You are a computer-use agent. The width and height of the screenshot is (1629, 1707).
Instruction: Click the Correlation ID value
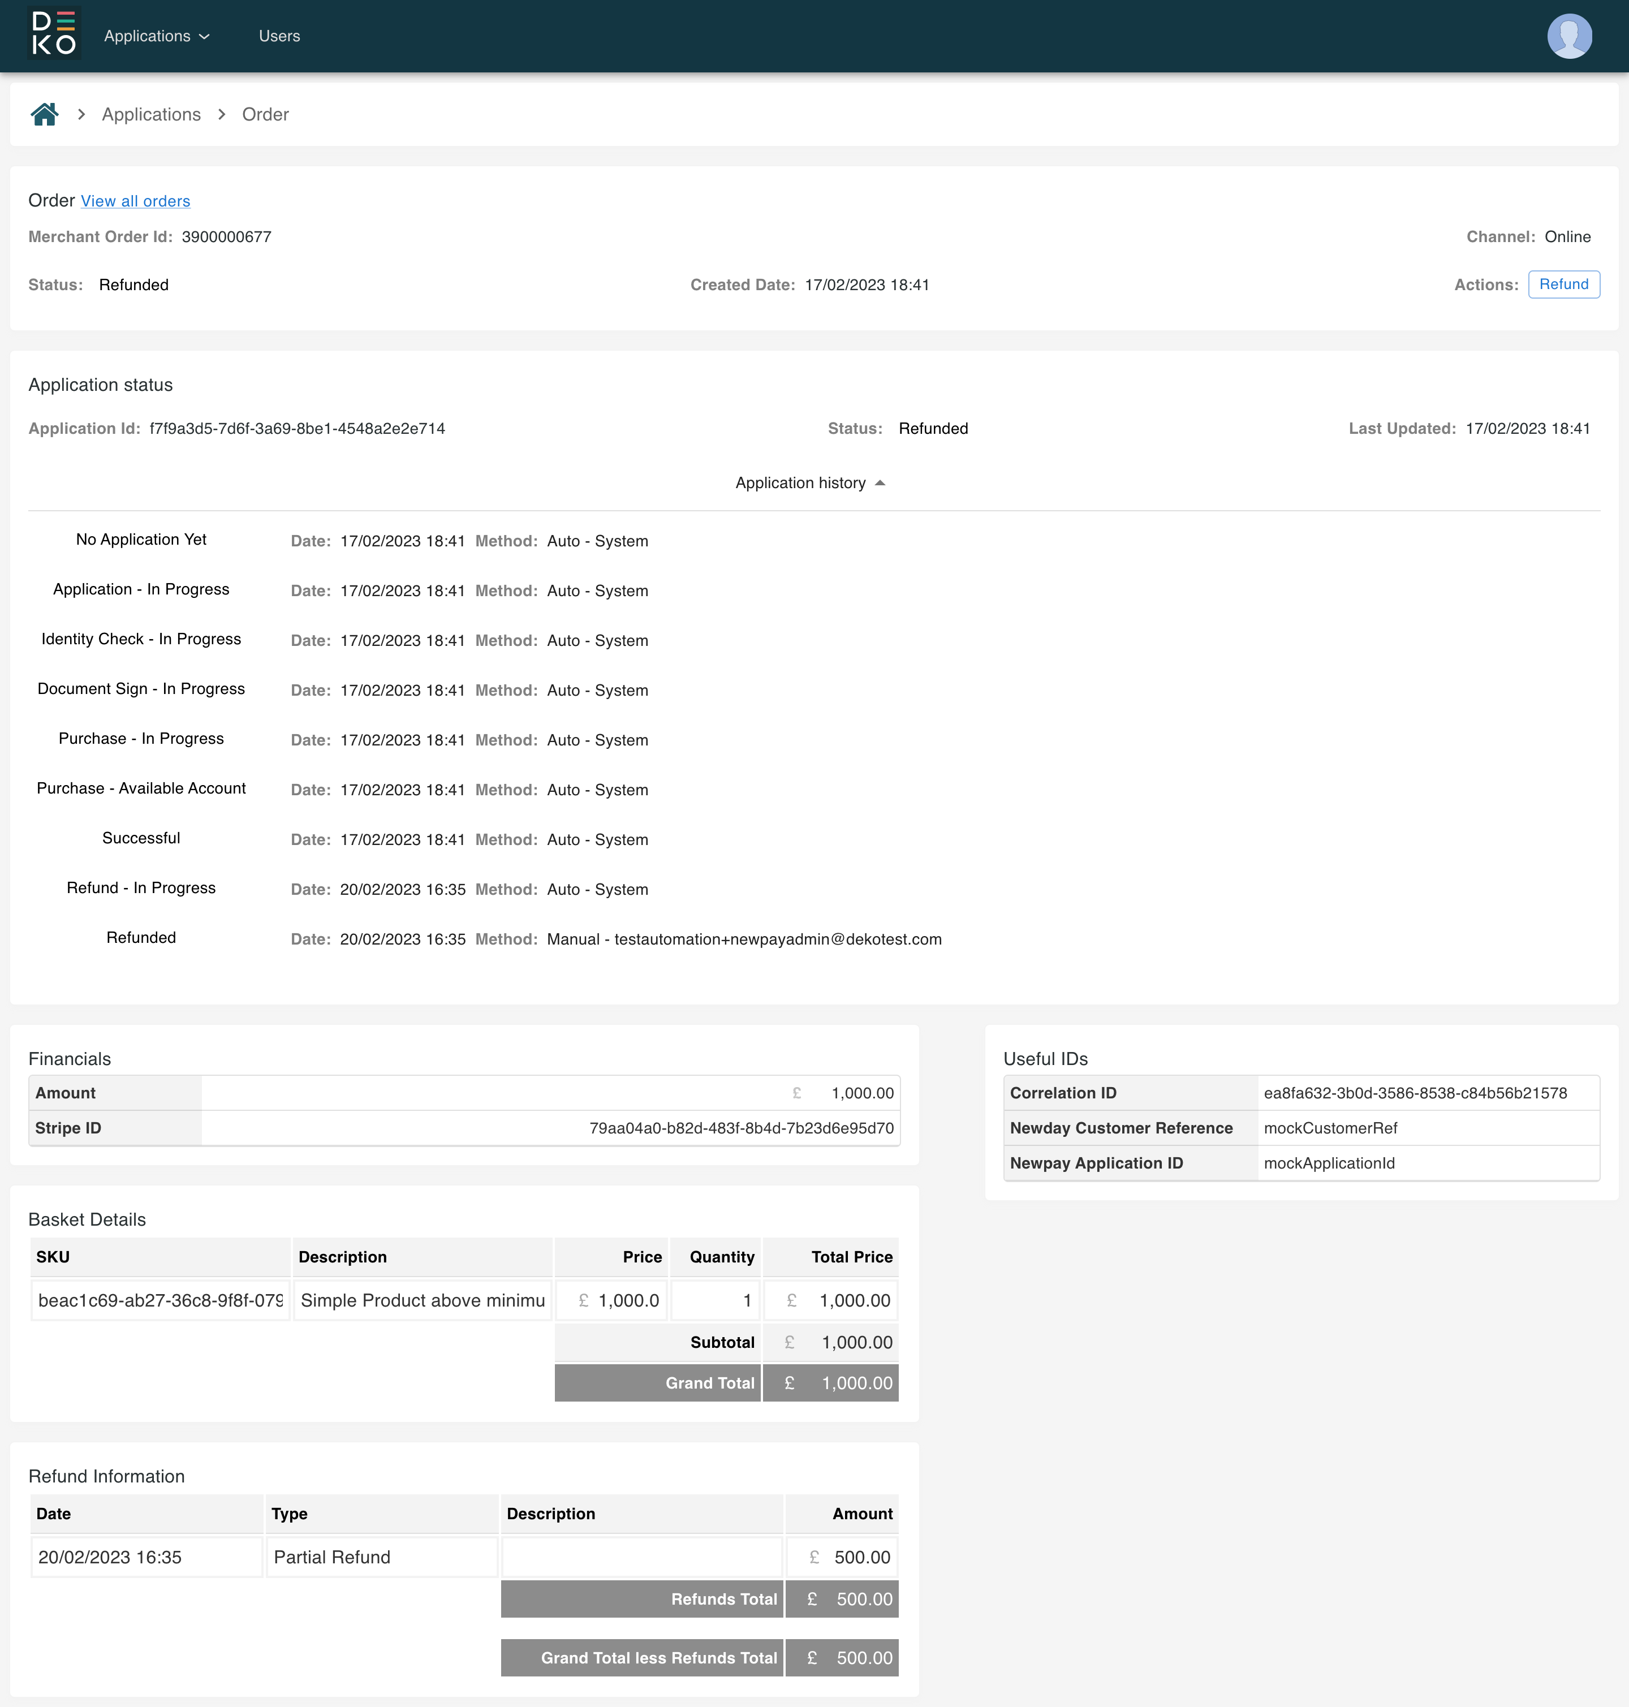click(x=1415, y=1092)
